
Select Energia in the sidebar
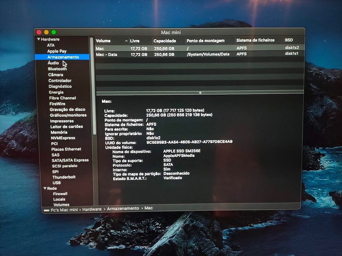point(56,92)
